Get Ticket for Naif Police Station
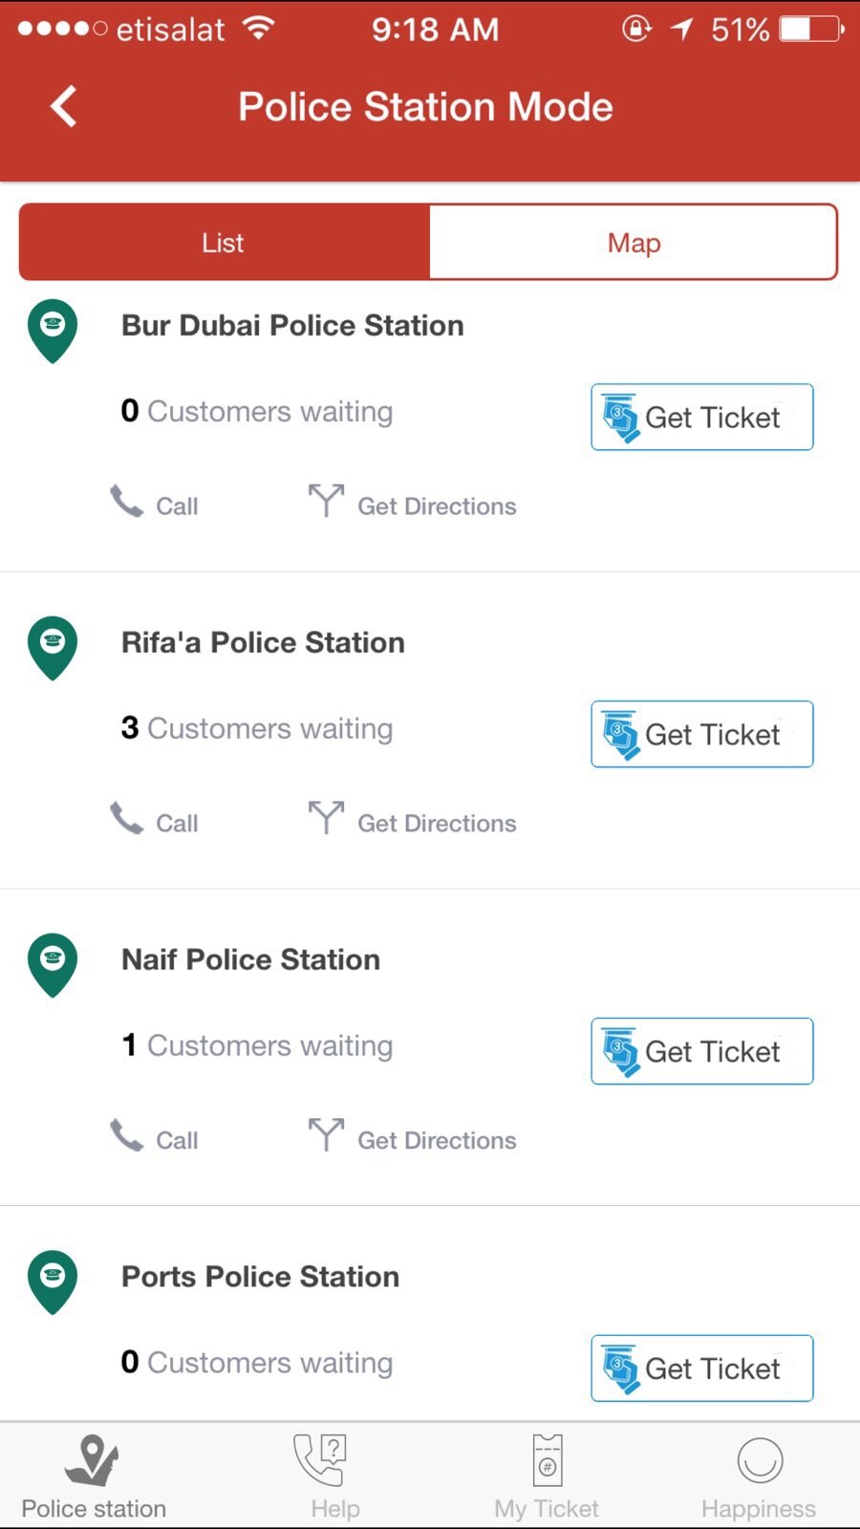This screenshot has height=1529, width=860. (702, 1051)
